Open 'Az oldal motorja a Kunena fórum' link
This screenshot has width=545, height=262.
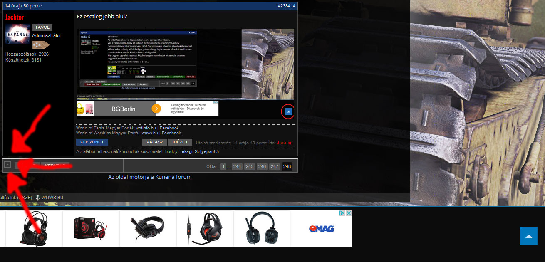150,177
